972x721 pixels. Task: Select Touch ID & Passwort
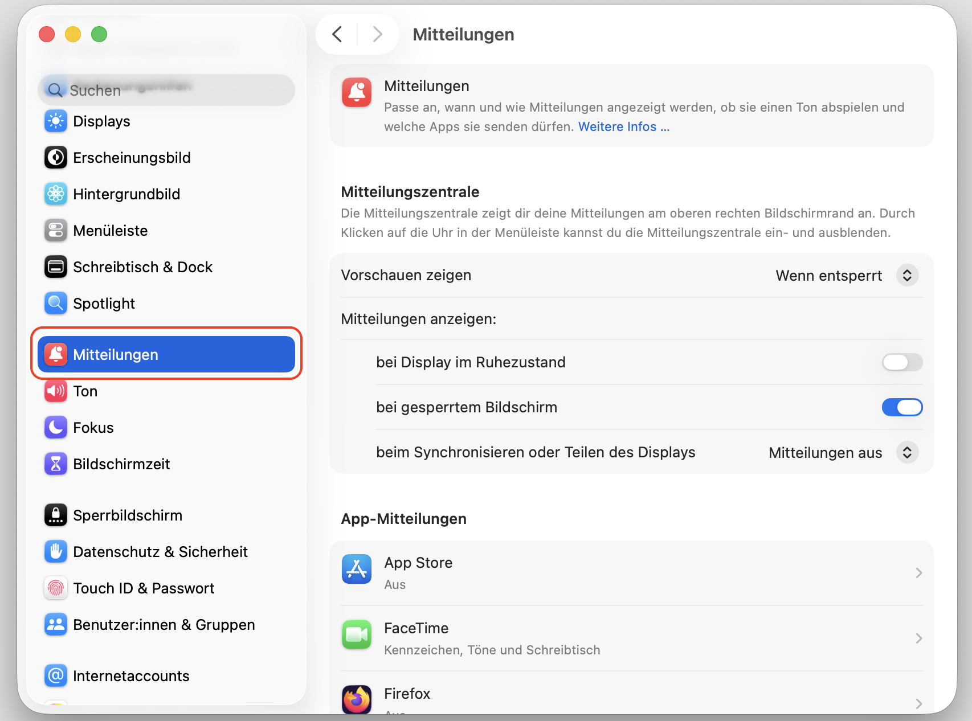tap(166, 588)
